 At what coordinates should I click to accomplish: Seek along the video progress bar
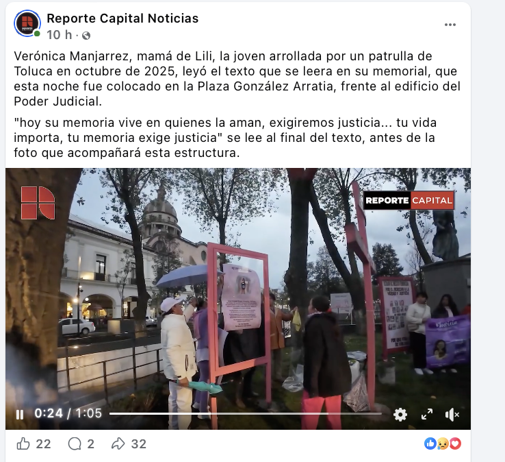(246, 413)
